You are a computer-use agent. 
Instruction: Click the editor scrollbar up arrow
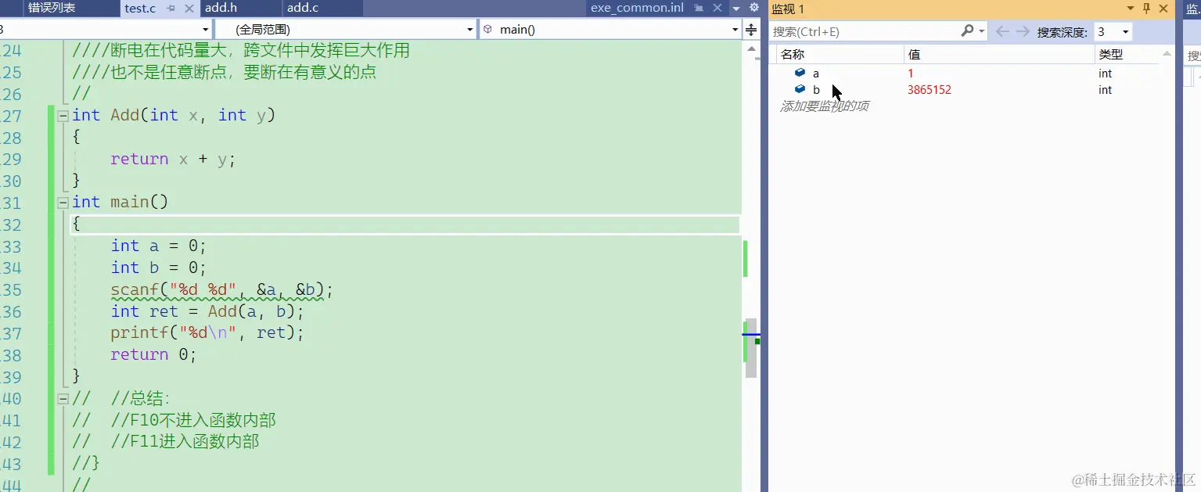751,49
